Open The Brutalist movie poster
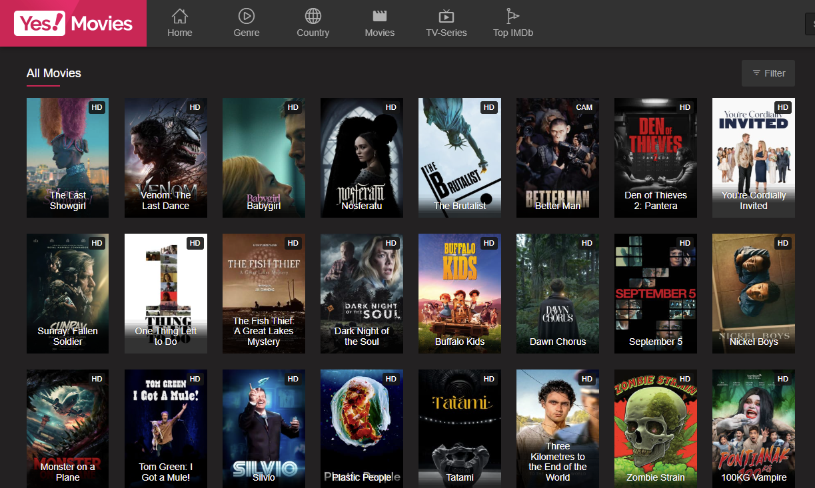The height and width of the screenshot is (488, 815). pos(460,158)
